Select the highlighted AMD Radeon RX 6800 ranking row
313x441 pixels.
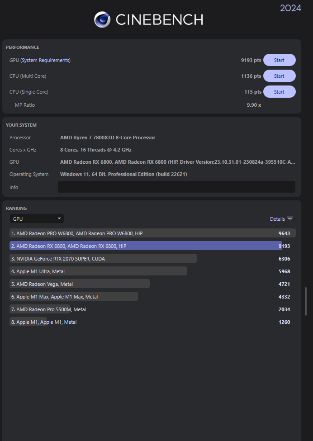click(152, 246)
